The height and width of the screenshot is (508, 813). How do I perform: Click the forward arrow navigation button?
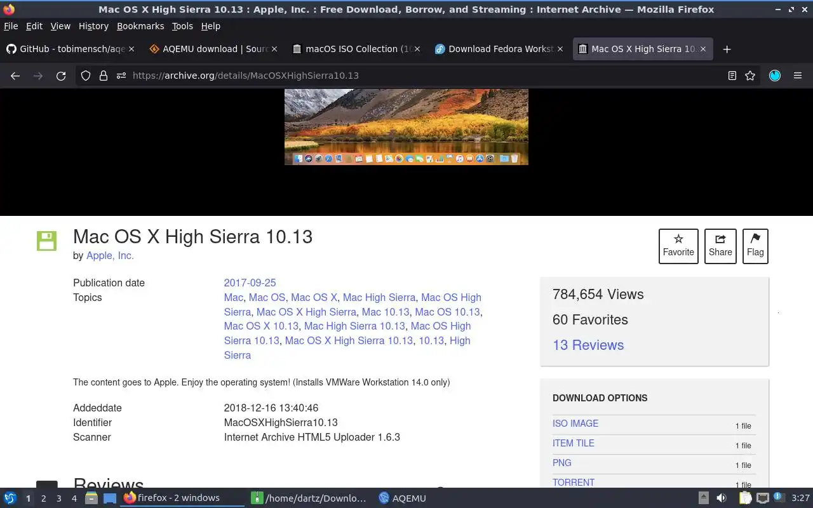[x=38, y=76]
